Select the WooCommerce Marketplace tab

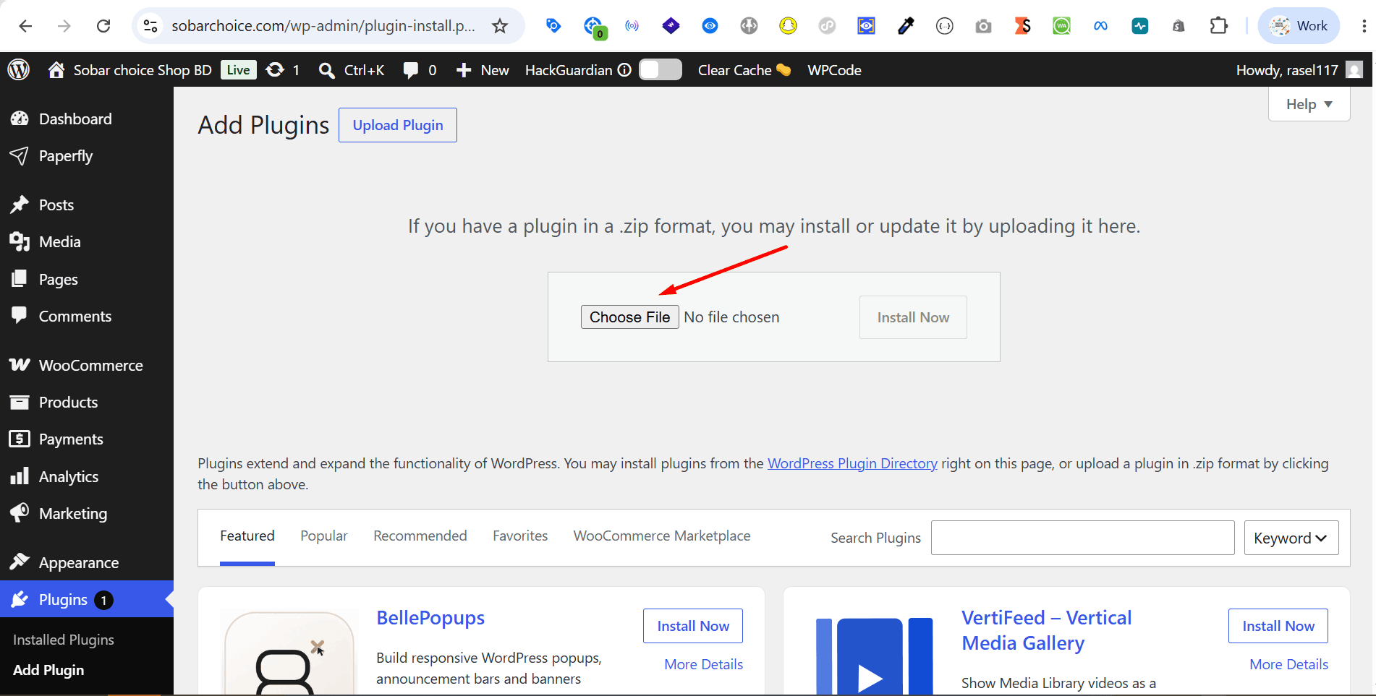(662, 536)
